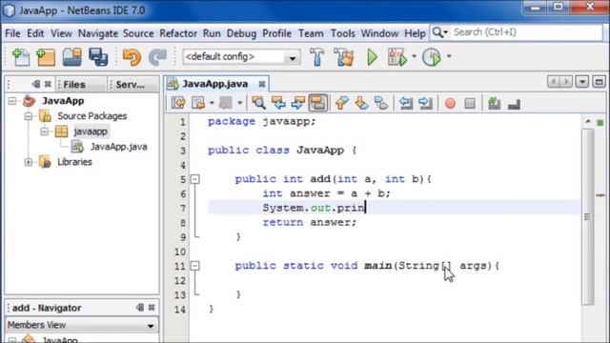Build the main project with the hammer icon
Screen dimensions: 610x343
(317, 57)
